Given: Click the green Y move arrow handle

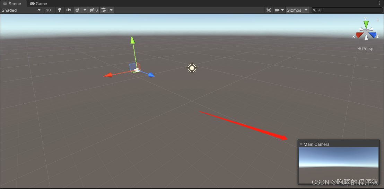Looking at the screenshot, I should coord(132,40).
